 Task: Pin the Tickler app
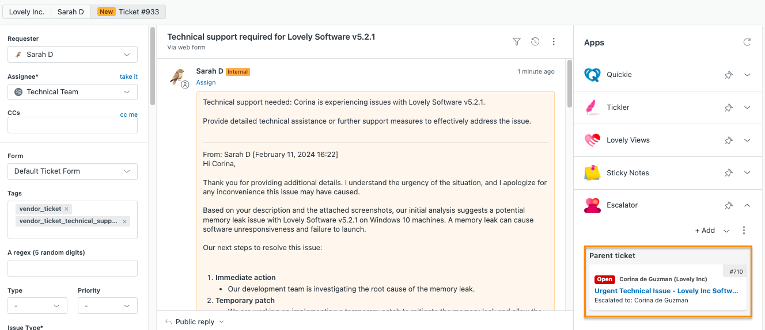(x=729, y=108)
